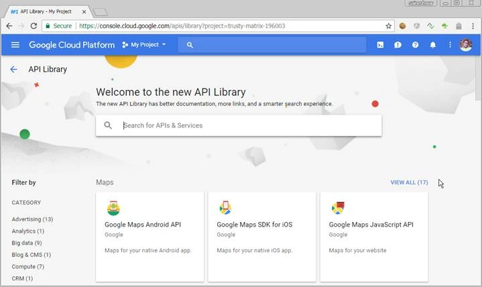The width and height of the screenshot is (482, 287).
Task: Click the green up-arrow extension icon
Action: tap(444, 26)
